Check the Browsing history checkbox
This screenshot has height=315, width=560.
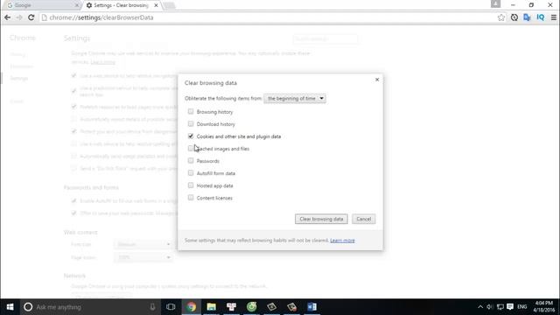191,111
